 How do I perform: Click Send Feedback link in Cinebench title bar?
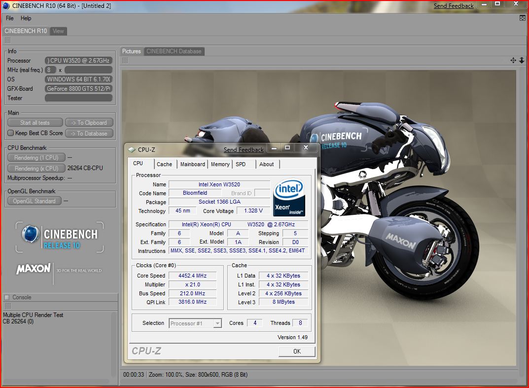(454, 6)
